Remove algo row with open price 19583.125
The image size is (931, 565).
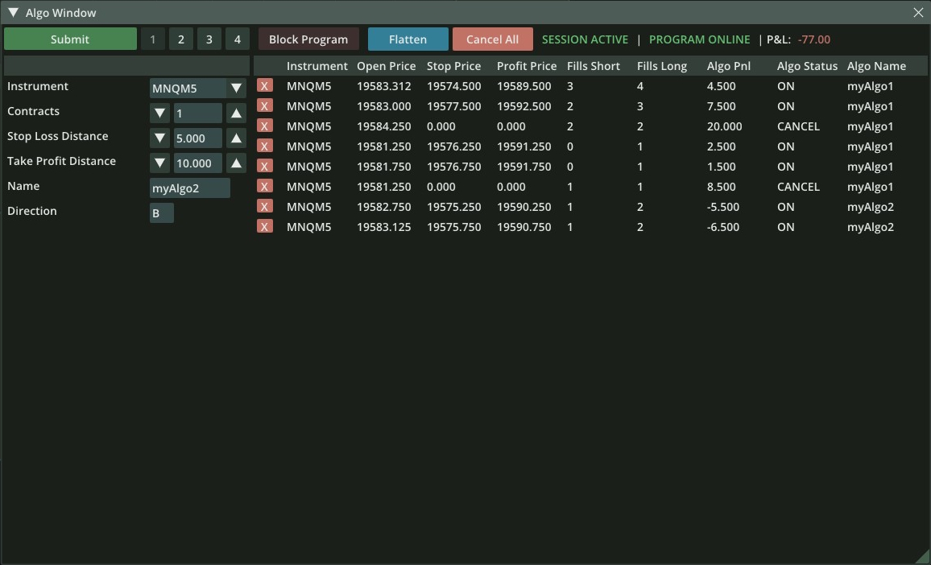click(x=265, y=227)
